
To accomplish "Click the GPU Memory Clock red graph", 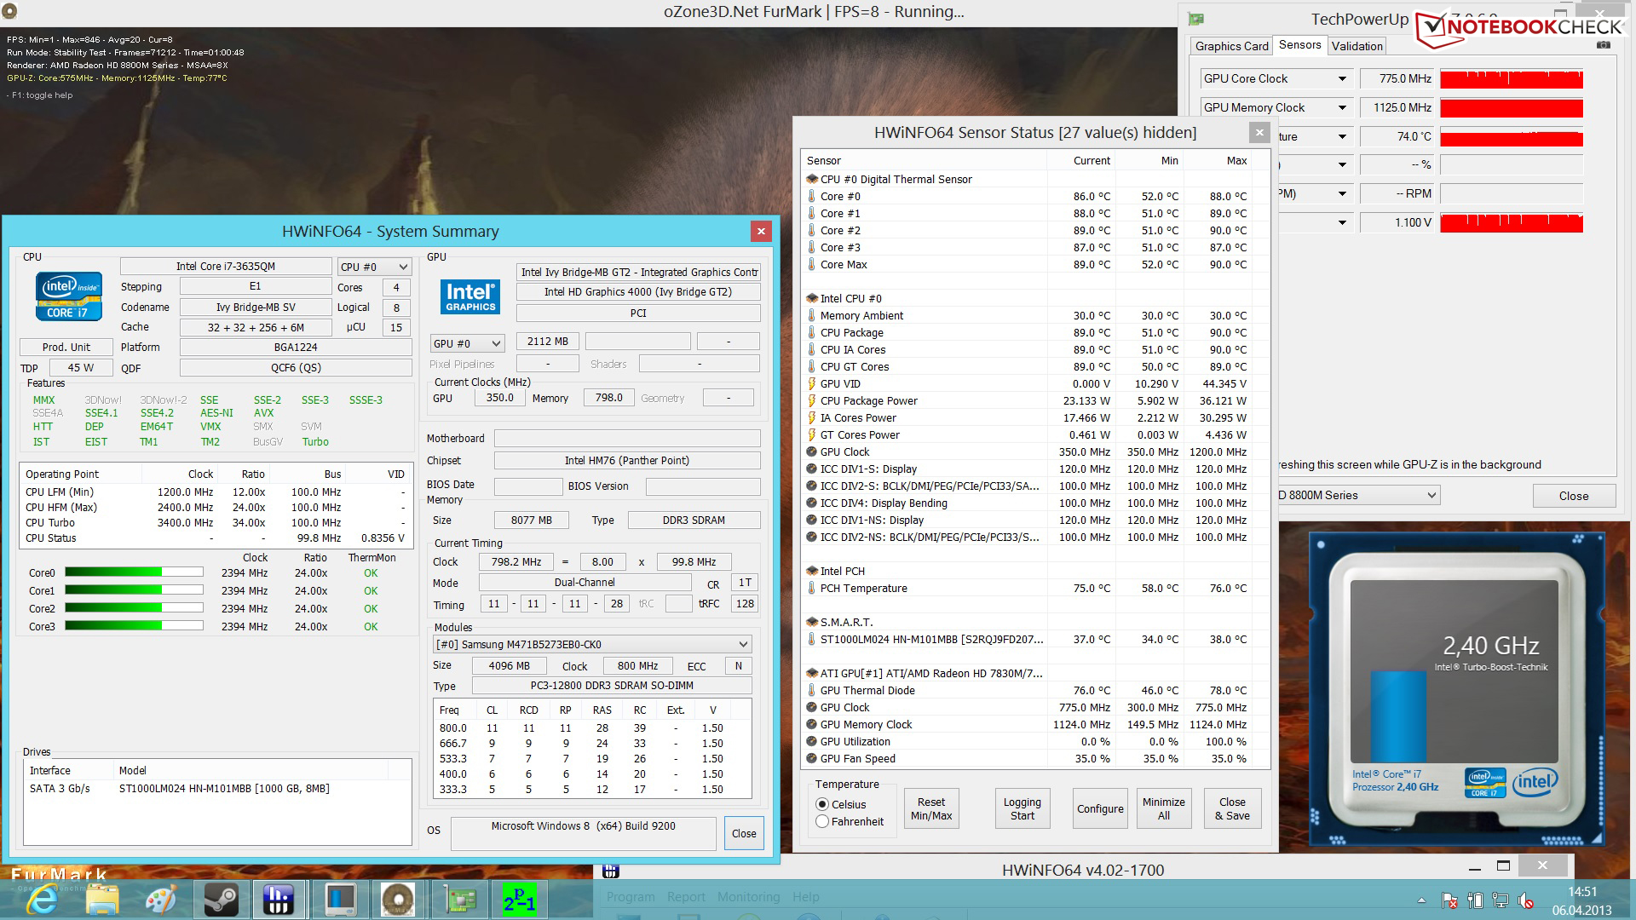I will point(1511,108).
